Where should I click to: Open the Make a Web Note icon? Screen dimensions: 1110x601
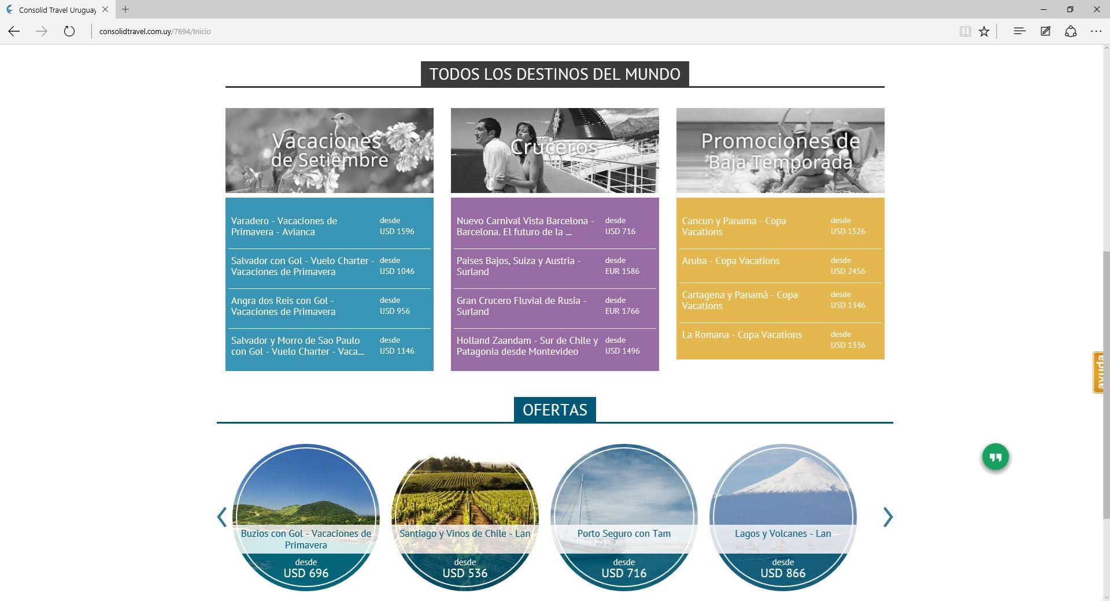tap(1045, 32)
